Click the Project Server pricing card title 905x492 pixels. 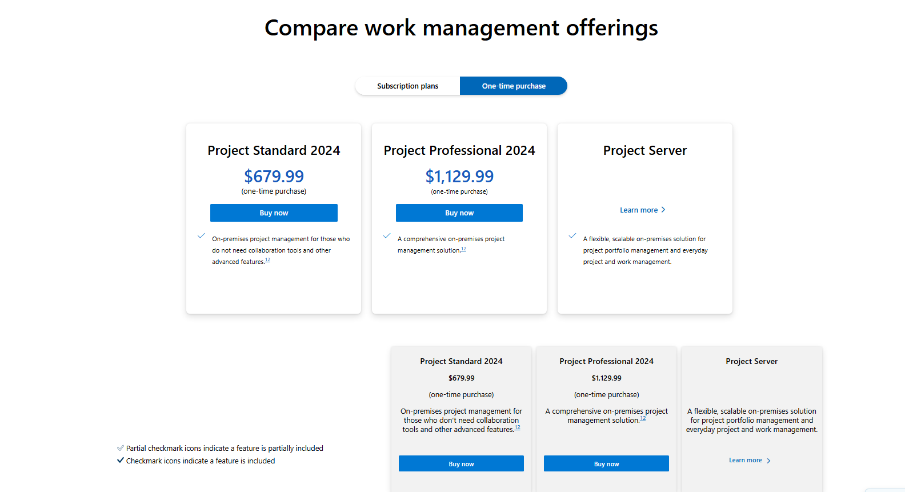click(645, 150)
